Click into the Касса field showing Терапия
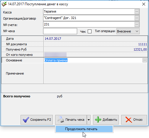 coord(89,12)
